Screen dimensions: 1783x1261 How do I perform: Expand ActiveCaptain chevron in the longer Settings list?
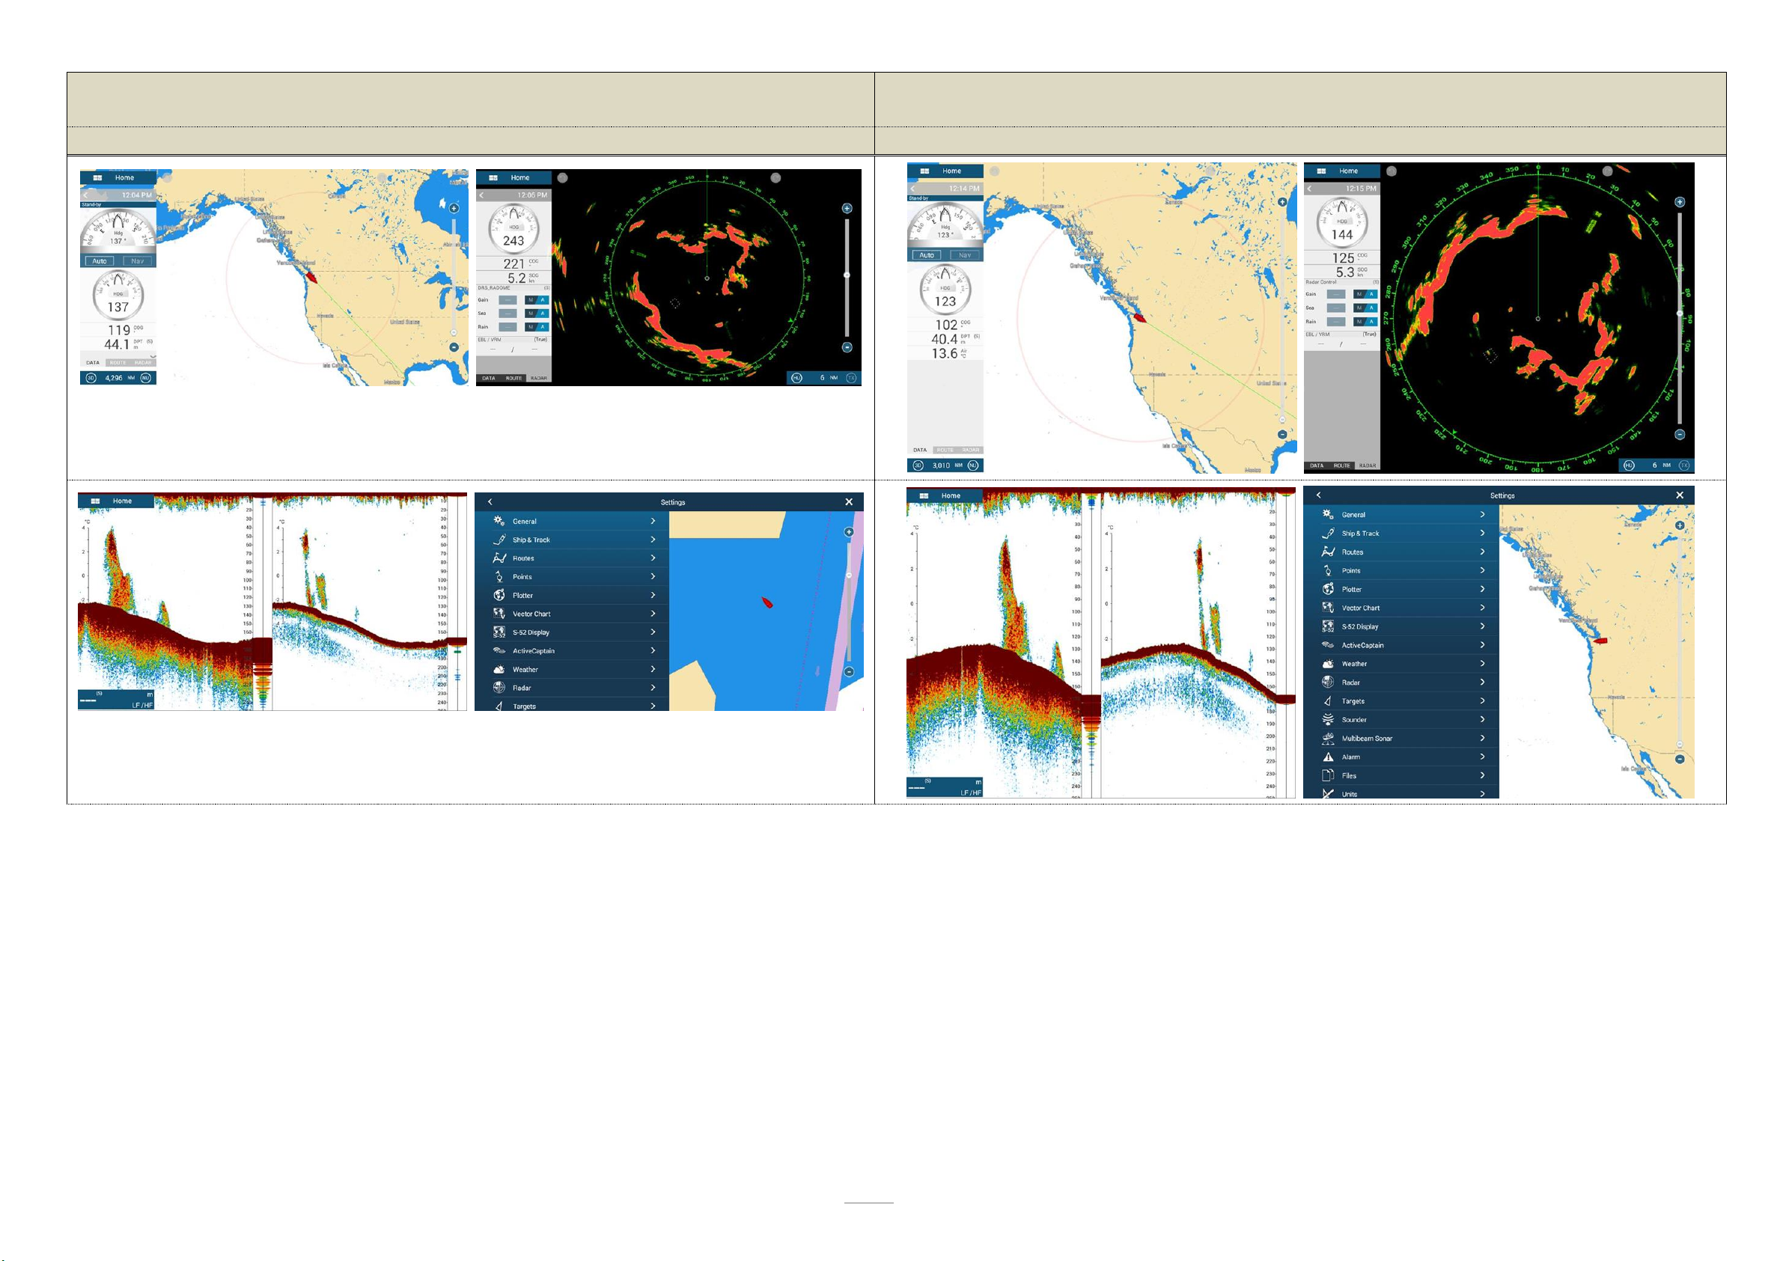click(x=1483, y=645)
